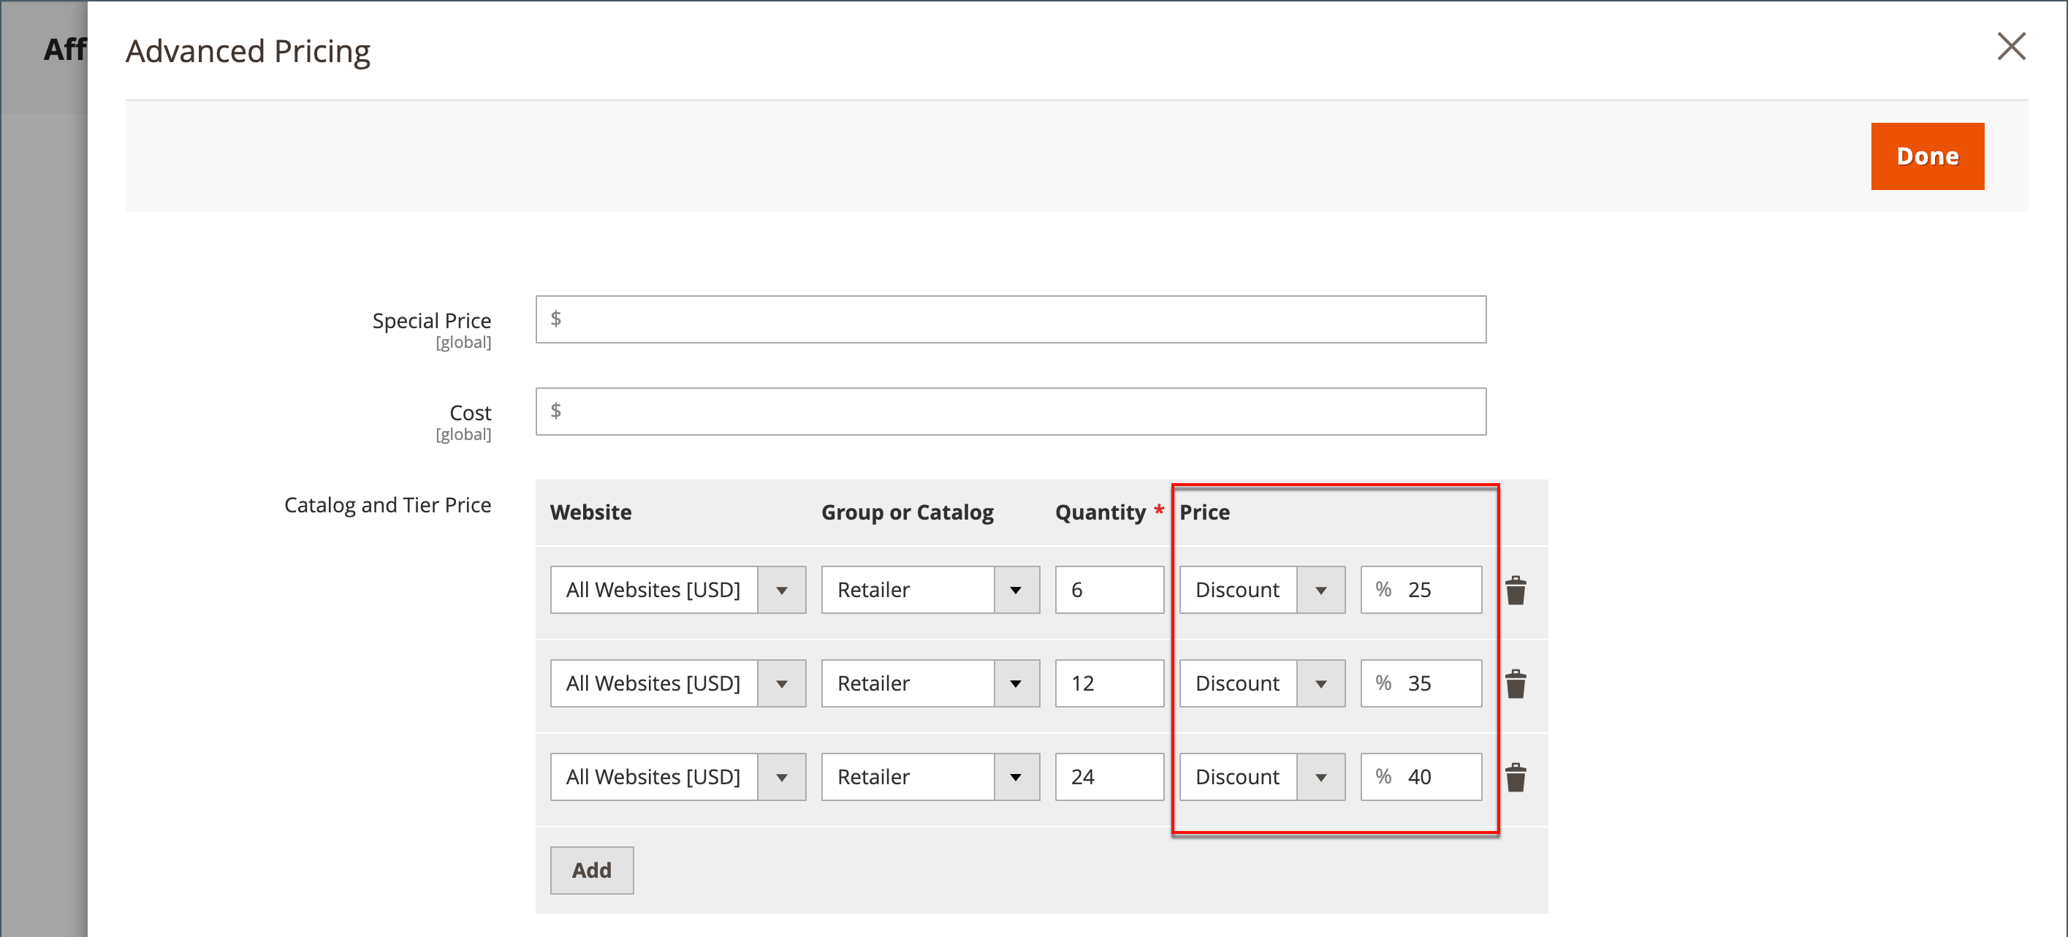Focus the quantity field containing 24
This screenshot has width=2068, height=937.
click(1109, 777)
